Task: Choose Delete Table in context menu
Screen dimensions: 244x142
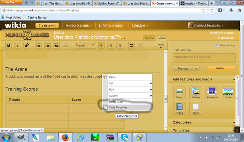Action: [127, 101]
